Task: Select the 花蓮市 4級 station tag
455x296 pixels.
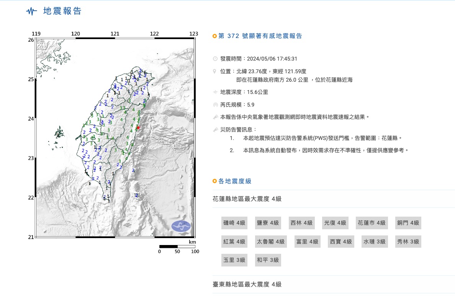Action: click(371, 223)
